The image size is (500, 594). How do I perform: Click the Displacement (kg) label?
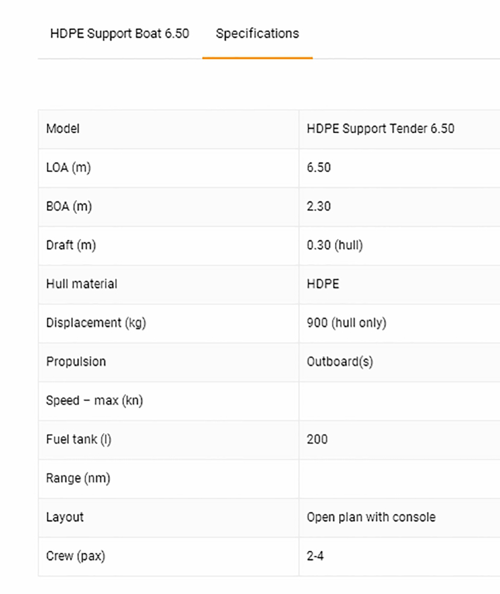(x=96, y=323)
